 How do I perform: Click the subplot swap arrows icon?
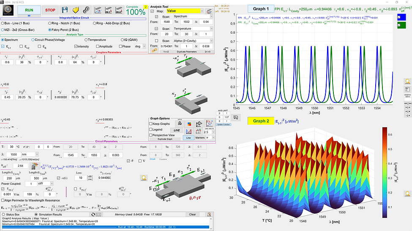198,131
